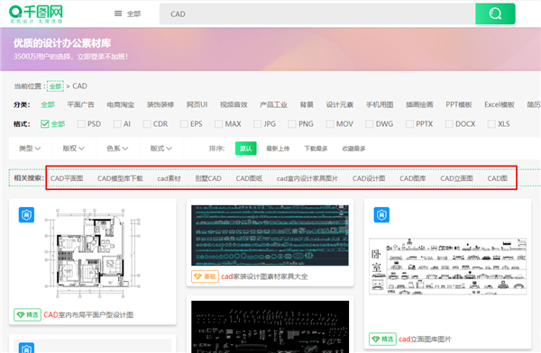
Task: Open related search cad素材
Action: 169,178
